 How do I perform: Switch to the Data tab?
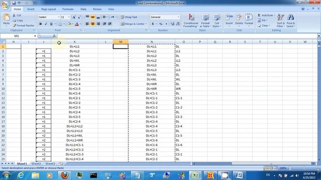[x=83, y=9]
